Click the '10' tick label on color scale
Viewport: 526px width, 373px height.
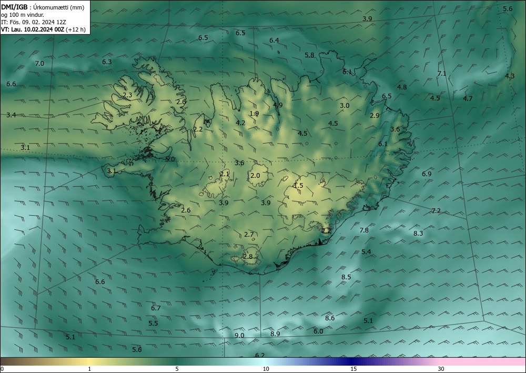(266, 369)
